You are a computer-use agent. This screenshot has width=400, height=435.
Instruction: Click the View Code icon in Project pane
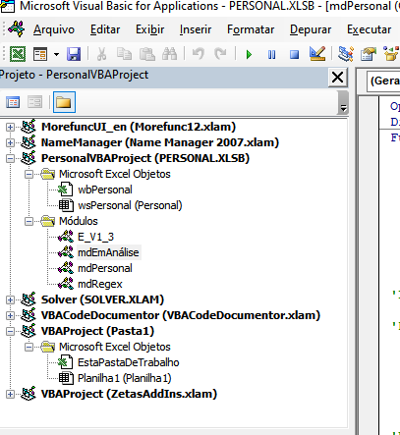click(13, 102)
